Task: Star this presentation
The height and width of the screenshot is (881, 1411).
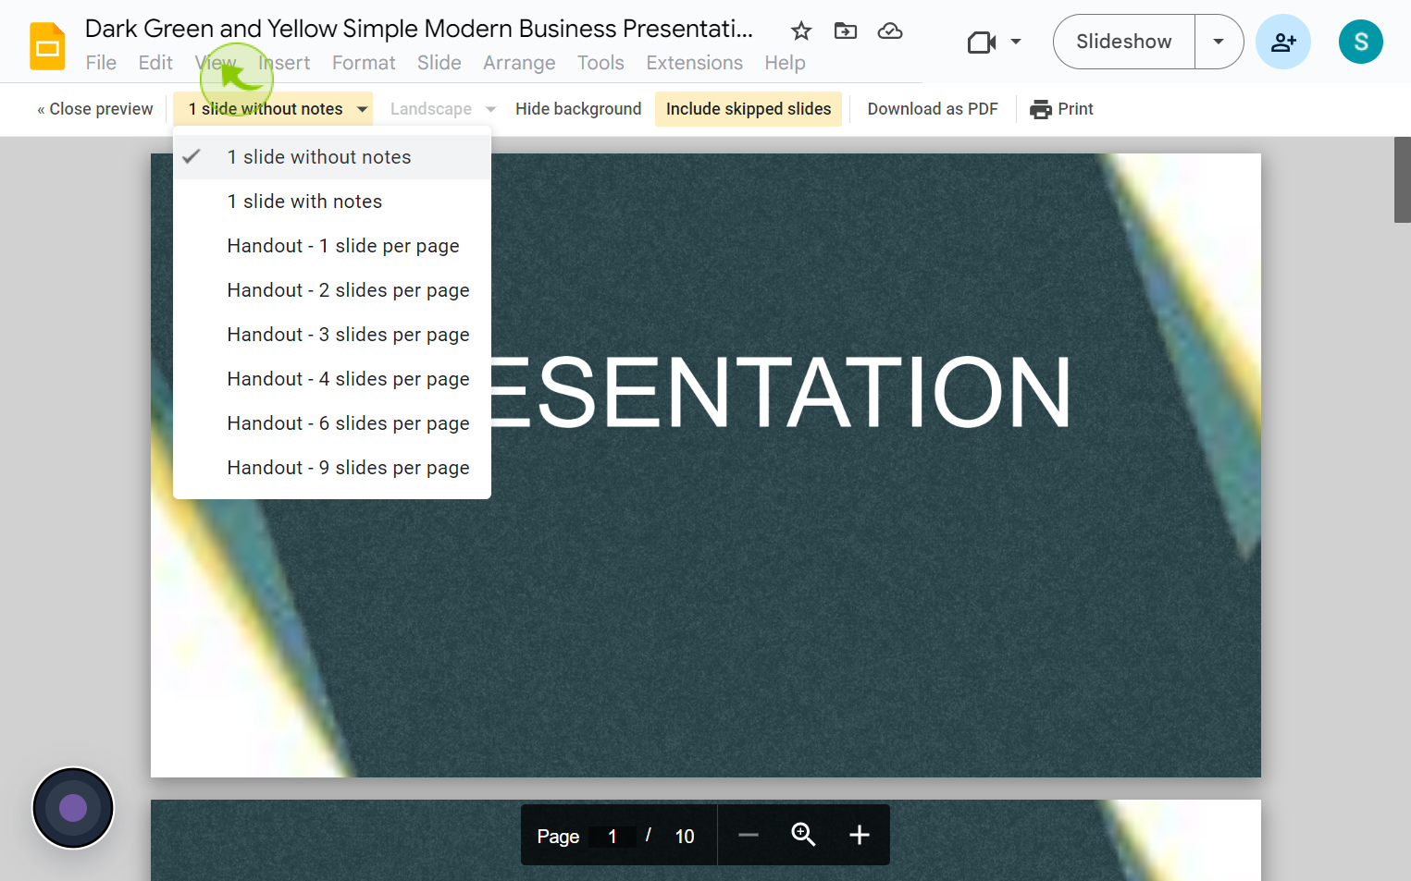Action: (801, 31)
